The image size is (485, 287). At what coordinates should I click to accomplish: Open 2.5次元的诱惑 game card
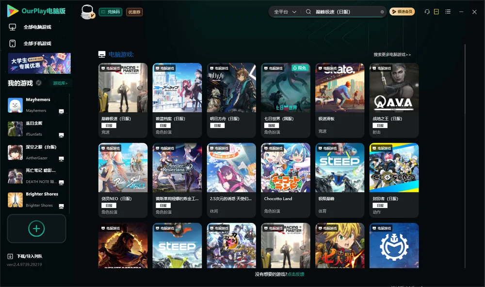pos(231,180)
